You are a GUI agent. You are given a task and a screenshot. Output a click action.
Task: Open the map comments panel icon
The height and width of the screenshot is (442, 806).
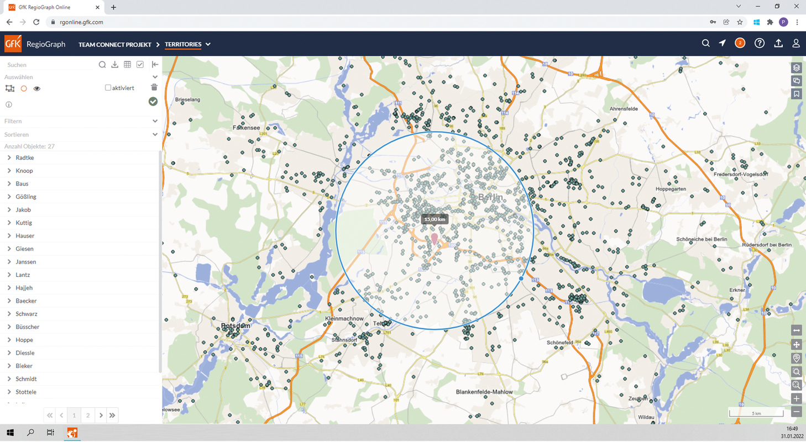(797, 81)
